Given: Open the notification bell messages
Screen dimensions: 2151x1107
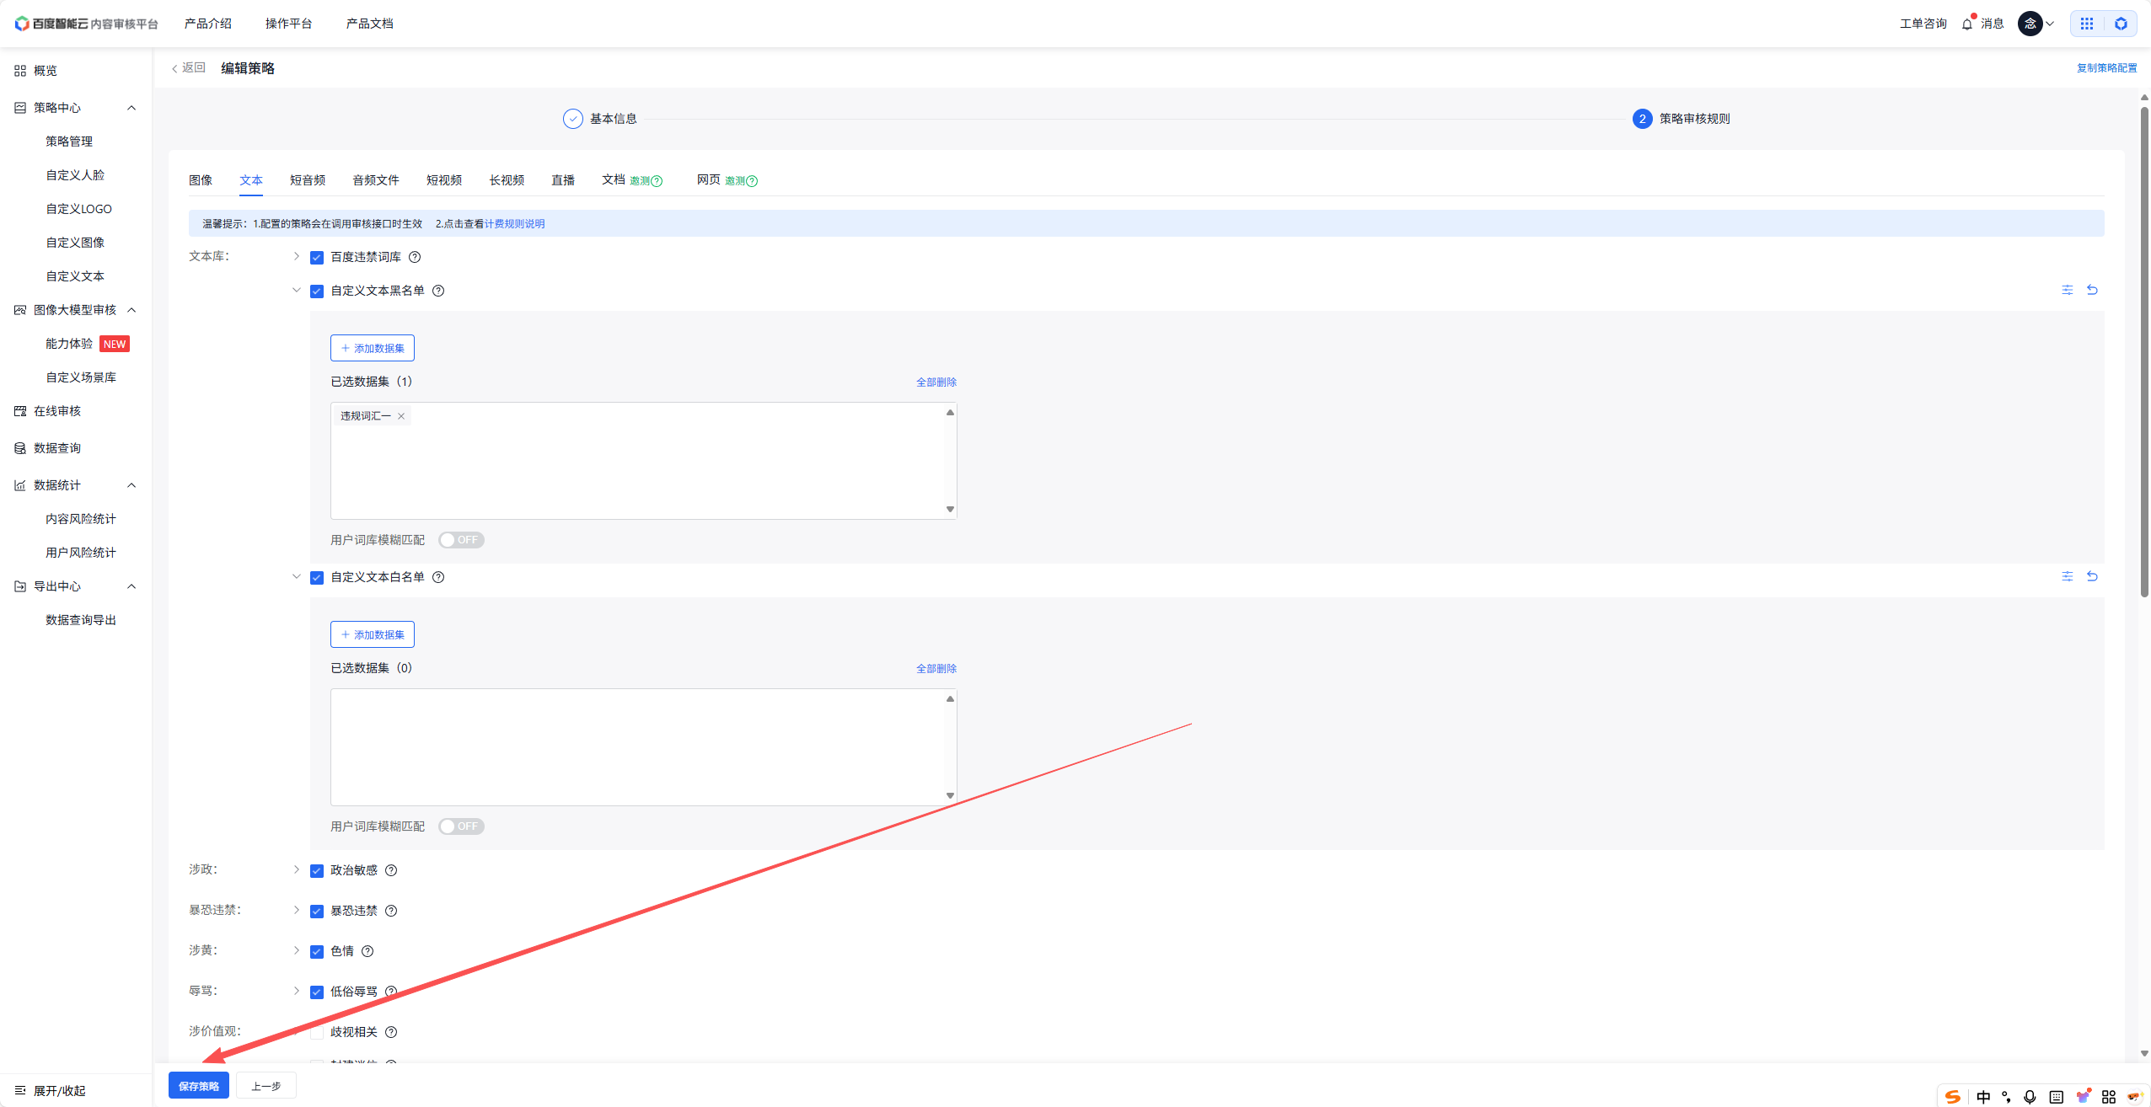Looking at the screenshot, I should [1967, 24].
